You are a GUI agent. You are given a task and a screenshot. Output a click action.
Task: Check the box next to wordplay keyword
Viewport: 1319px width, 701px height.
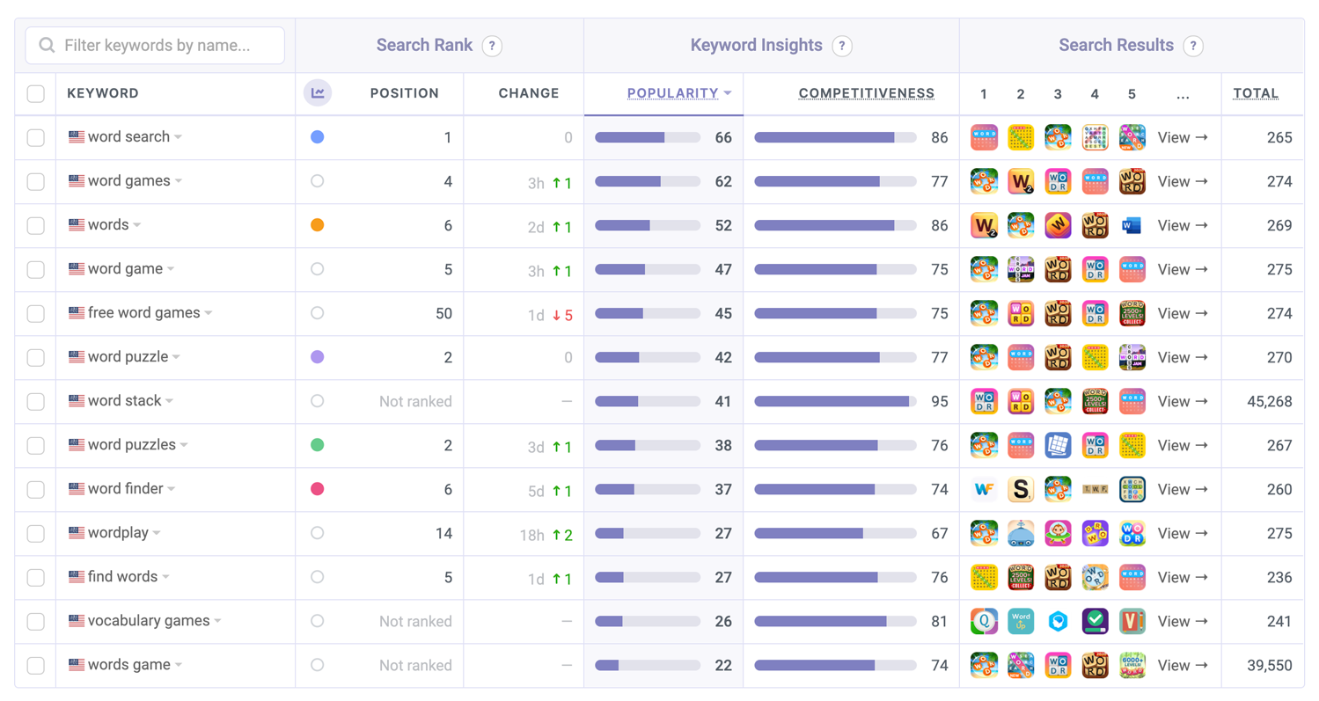(35, 534)
